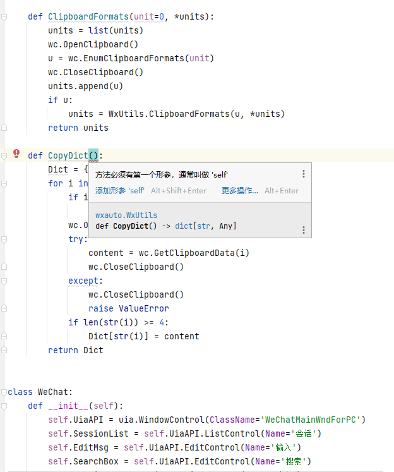Viewport: 394px width, 472px height.
Task: Click the fold end marker at return Dict
Action: [4, 350]
